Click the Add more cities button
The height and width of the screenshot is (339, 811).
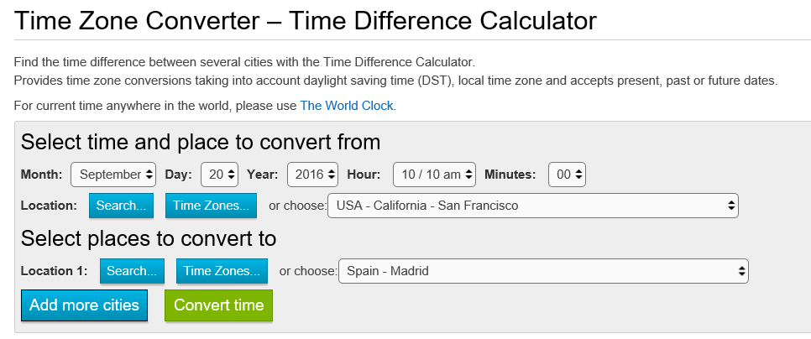point(84,305)
